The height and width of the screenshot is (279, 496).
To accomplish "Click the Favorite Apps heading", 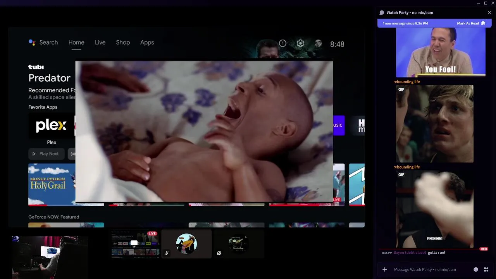I will tap(43, 107).
